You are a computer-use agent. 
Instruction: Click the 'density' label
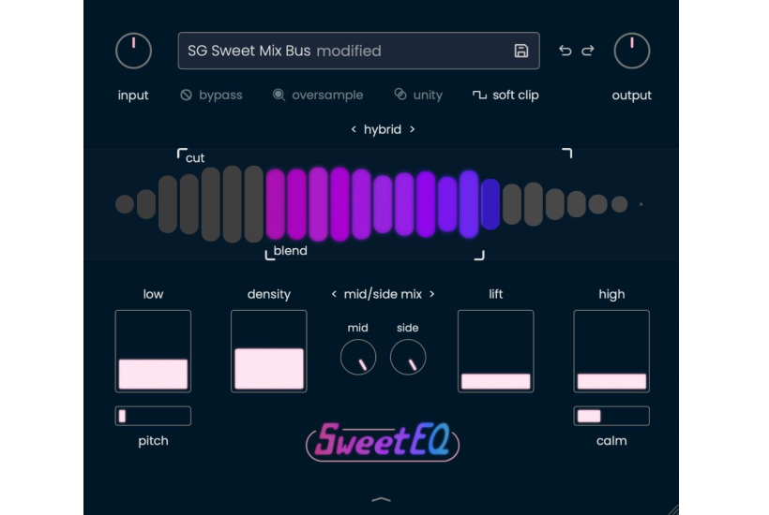point(269,294)
